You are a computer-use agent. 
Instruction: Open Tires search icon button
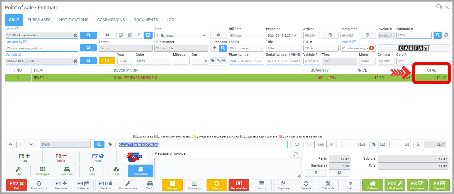[91, 171]
